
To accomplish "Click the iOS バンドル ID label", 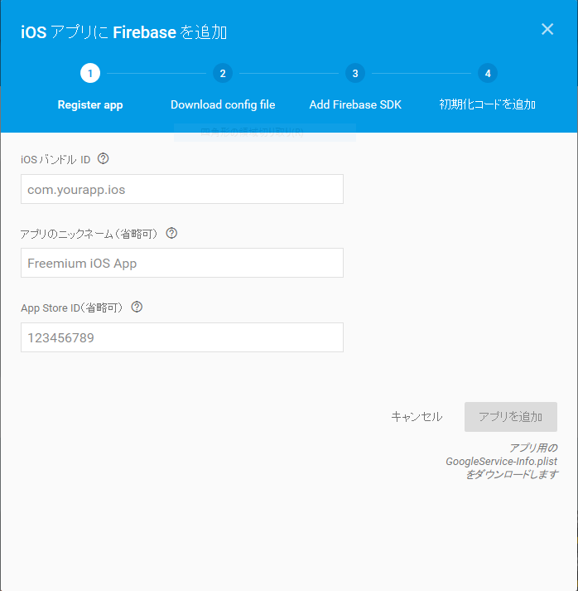I will tap(55, 159).
